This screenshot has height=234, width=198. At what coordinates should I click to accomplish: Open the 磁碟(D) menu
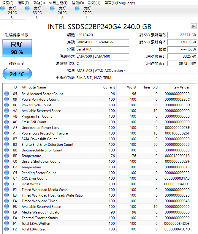[x=78, y=3]
